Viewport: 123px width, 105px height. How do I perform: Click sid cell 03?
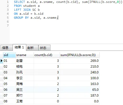coord(9,72)
